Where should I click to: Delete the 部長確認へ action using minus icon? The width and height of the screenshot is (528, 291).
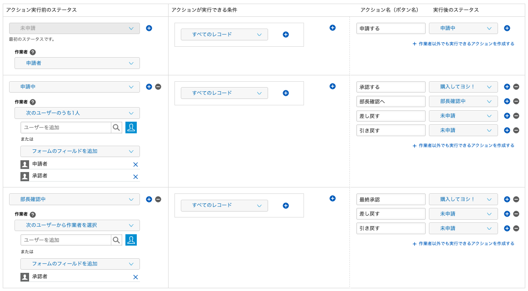point(516,101)
